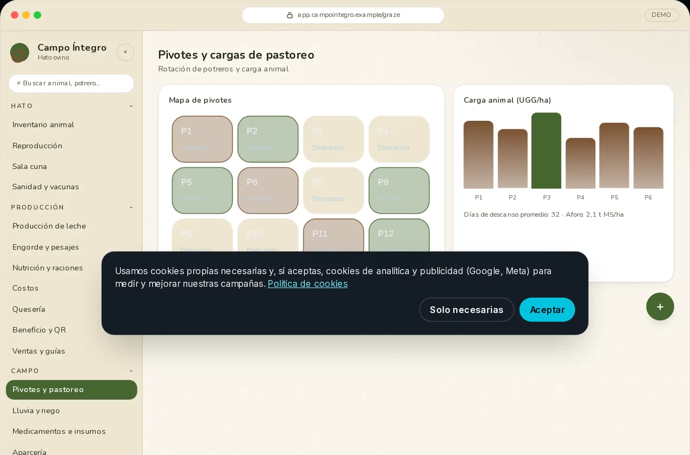Click the lock icon in address bar
The width and height of the screenshot is (690, 455).
click(290, 15)
